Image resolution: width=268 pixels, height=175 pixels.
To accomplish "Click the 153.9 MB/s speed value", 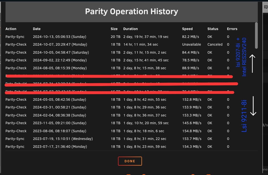I will click(x=192, y=107).
